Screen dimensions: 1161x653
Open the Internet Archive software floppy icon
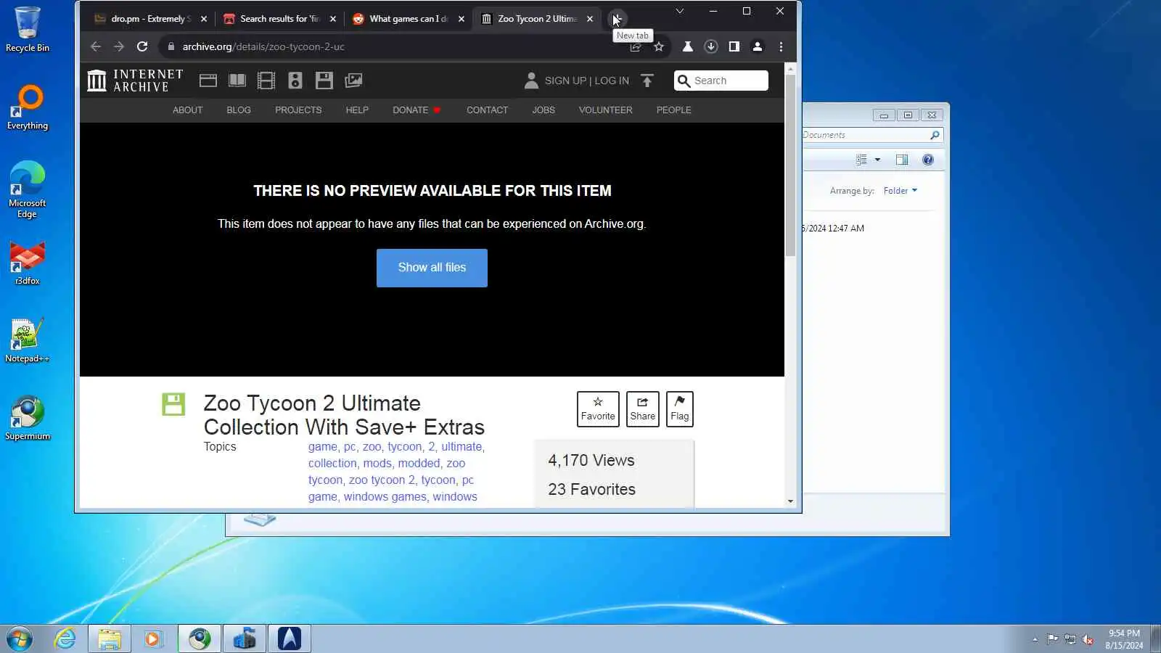click(324, 81)
